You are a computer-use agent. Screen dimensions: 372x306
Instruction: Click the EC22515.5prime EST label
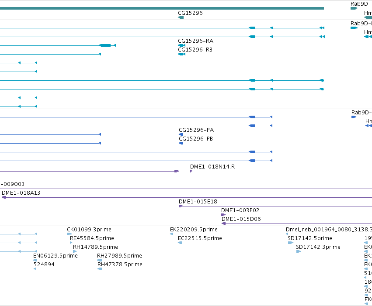coord(200,238)
